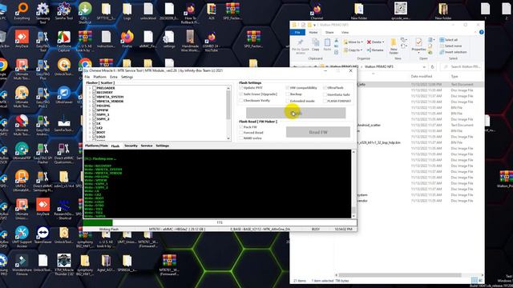Click Select all in Explorer ribbon

coord(449,40)
